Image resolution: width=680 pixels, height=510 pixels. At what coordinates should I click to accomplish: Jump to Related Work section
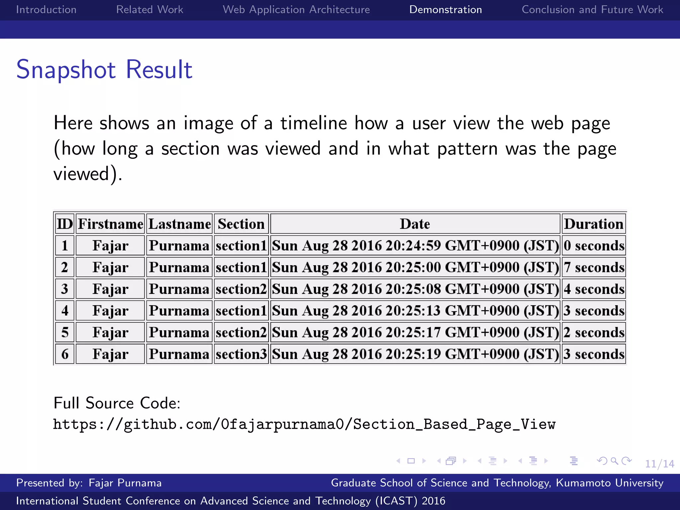[150, 10]
